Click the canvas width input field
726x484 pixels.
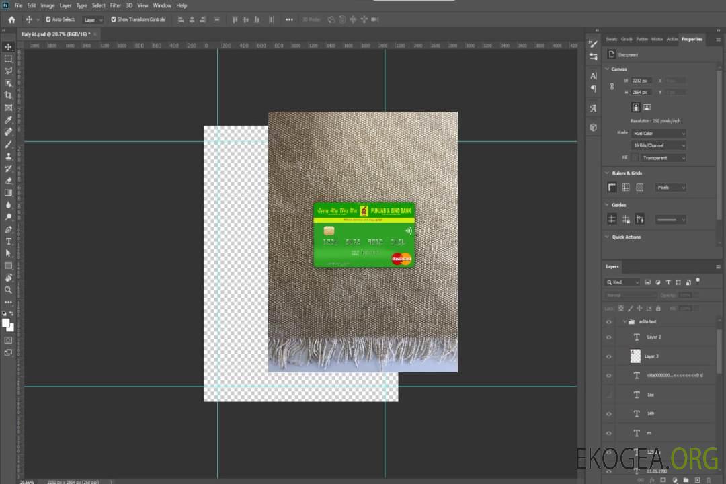[x=641, y=81]
